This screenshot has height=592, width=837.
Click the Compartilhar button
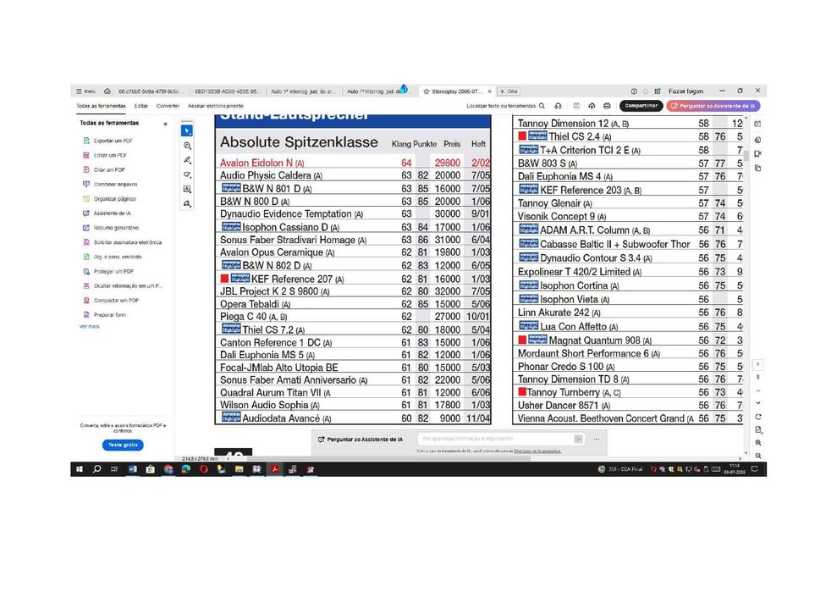642,106
